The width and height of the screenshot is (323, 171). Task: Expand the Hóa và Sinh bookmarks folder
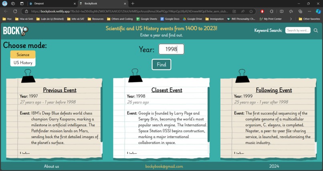pyautogui.click(x=24, y=19)
